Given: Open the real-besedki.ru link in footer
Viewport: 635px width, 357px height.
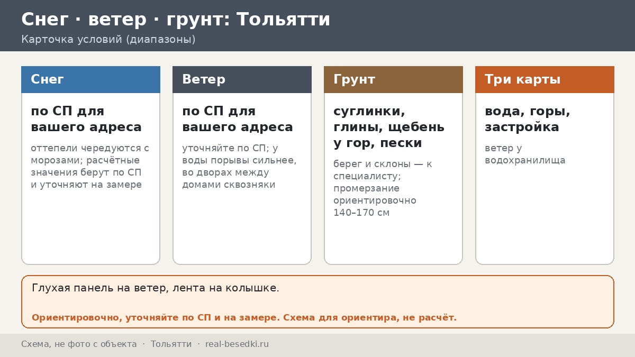Looking at the screenshot, I should tap(237, 344).
